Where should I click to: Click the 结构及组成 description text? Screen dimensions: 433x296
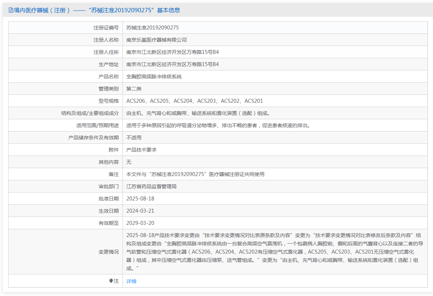pyautogui.click(x=198, y=113)
